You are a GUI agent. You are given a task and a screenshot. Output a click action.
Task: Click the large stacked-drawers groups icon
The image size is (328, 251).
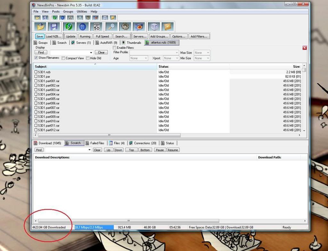tap(154, 27)
